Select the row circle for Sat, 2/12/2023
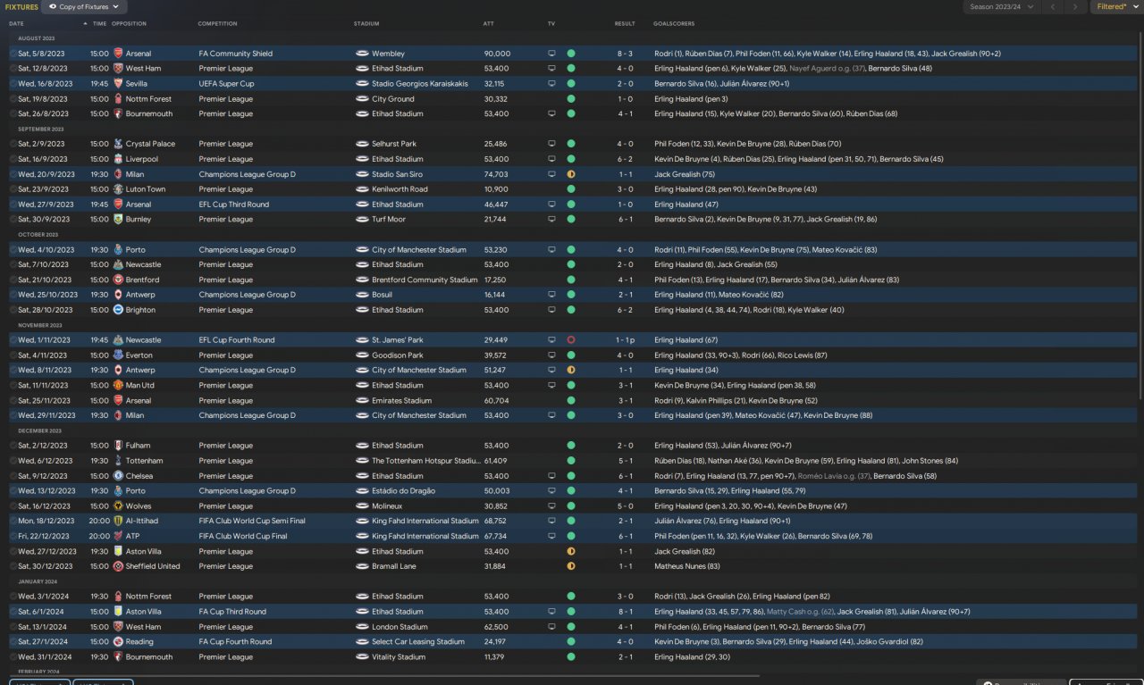The width and height of the screenshot is (1144, 685). point(13,446)
